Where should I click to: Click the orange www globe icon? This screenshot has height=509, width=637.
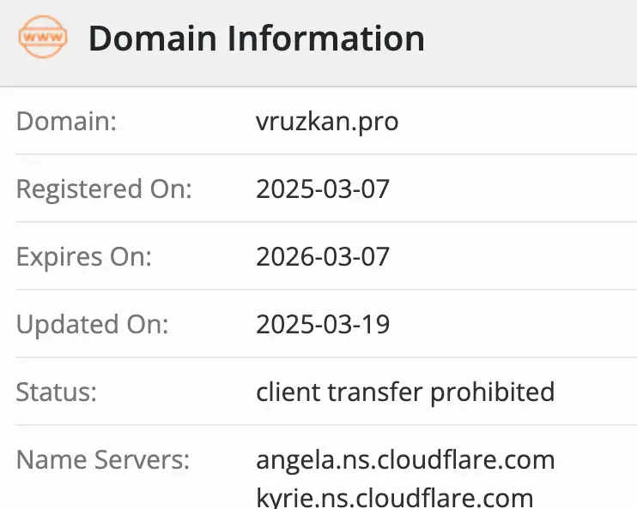(x=43, y=39)
